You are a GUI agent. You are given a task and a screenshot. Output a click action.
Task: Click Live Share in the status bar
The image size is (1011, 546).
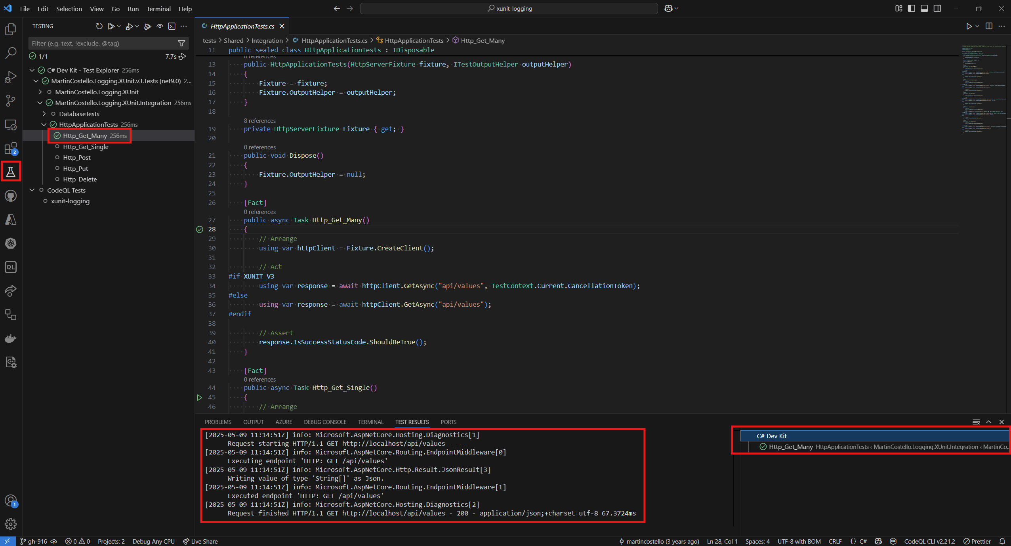200,541
